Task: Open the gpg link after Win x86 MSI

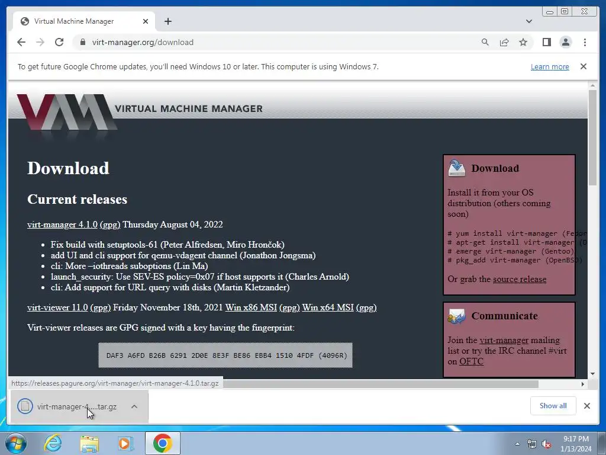Action: coord(289,307)
